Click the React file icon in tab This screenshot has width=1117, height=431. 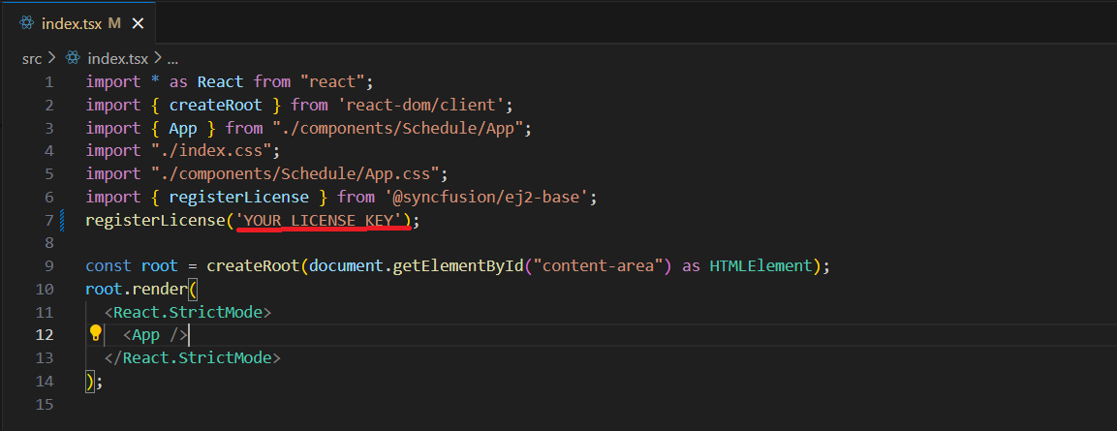pos(27,23)
